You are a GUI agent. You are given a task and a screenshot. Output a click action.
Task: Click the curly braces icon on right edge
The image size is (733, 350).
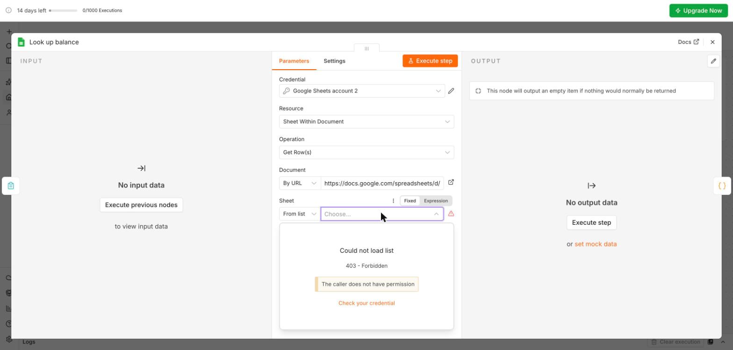point(722,186)
